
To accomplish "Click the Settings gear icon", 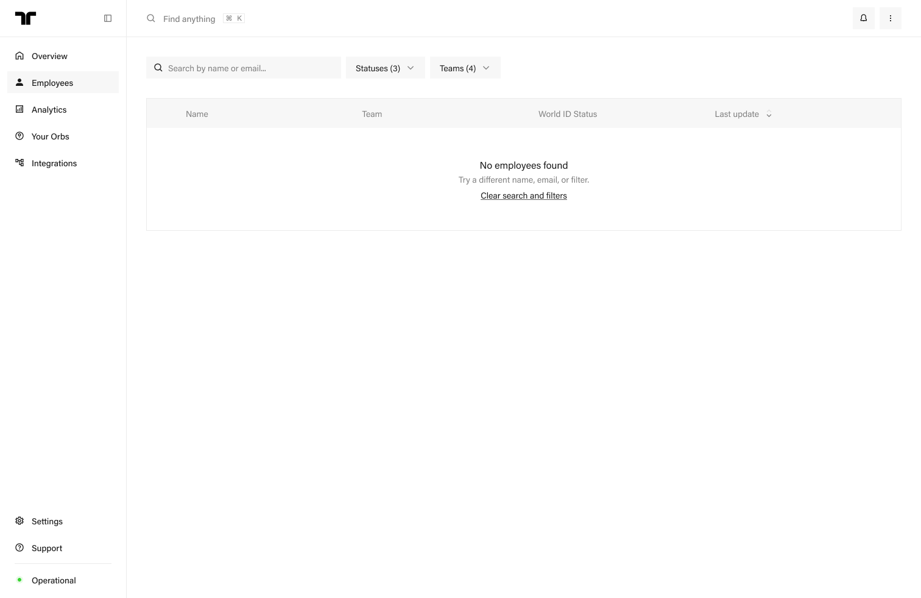I will 19,521.
